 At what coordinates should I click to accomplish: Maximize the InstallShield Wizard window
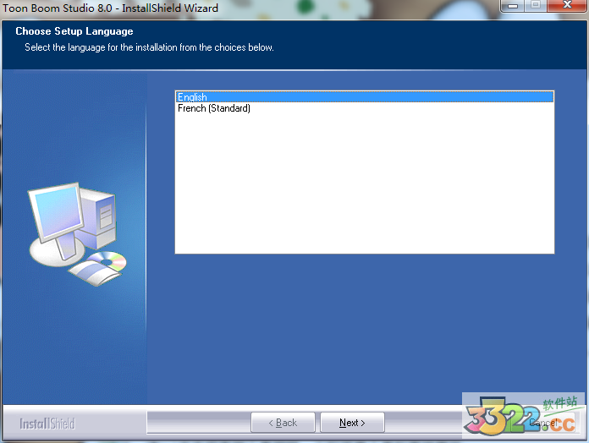point(536,6)
